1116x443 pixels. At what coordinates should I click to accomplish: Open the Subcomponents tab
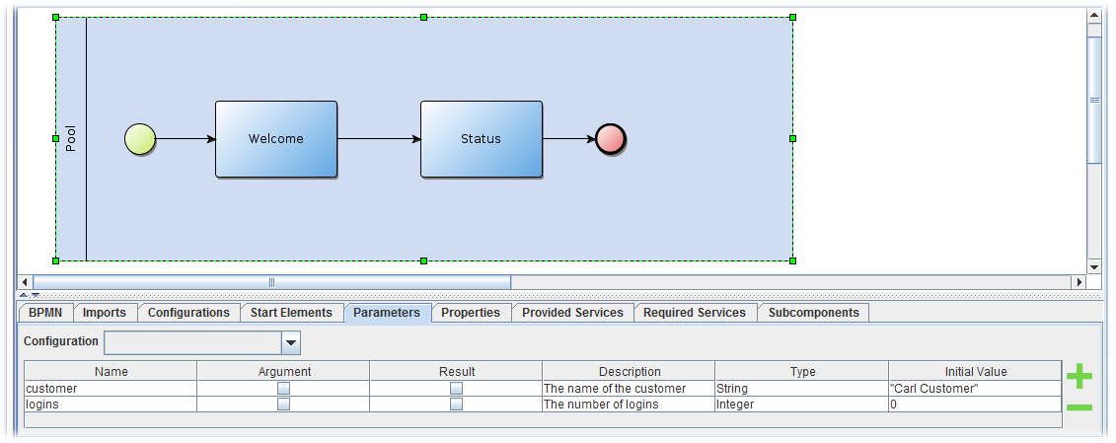813,313
